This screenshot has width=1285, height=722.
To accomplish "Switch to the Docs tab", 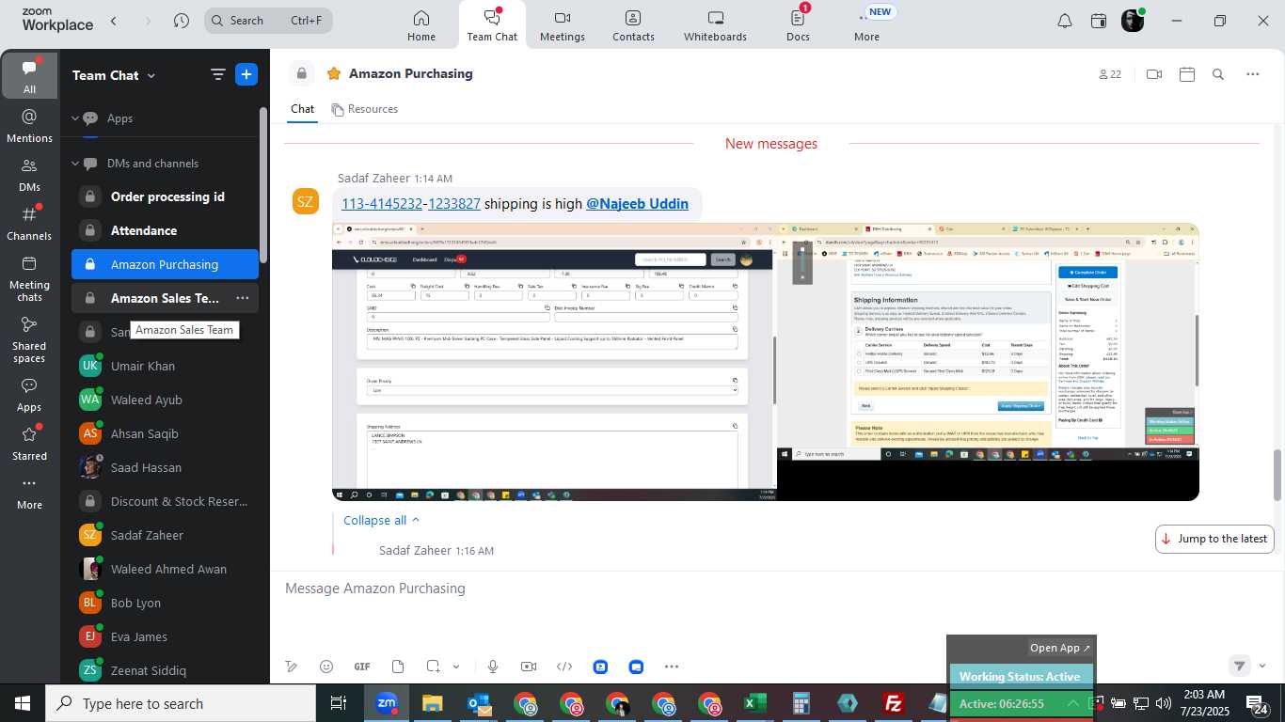I will [x=798, y=25].
